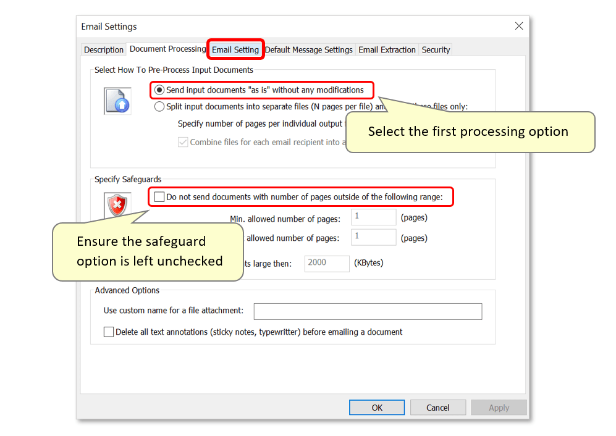Open the Default Message Settings tab
The image size is (616, 436).
tap(309, 49)
